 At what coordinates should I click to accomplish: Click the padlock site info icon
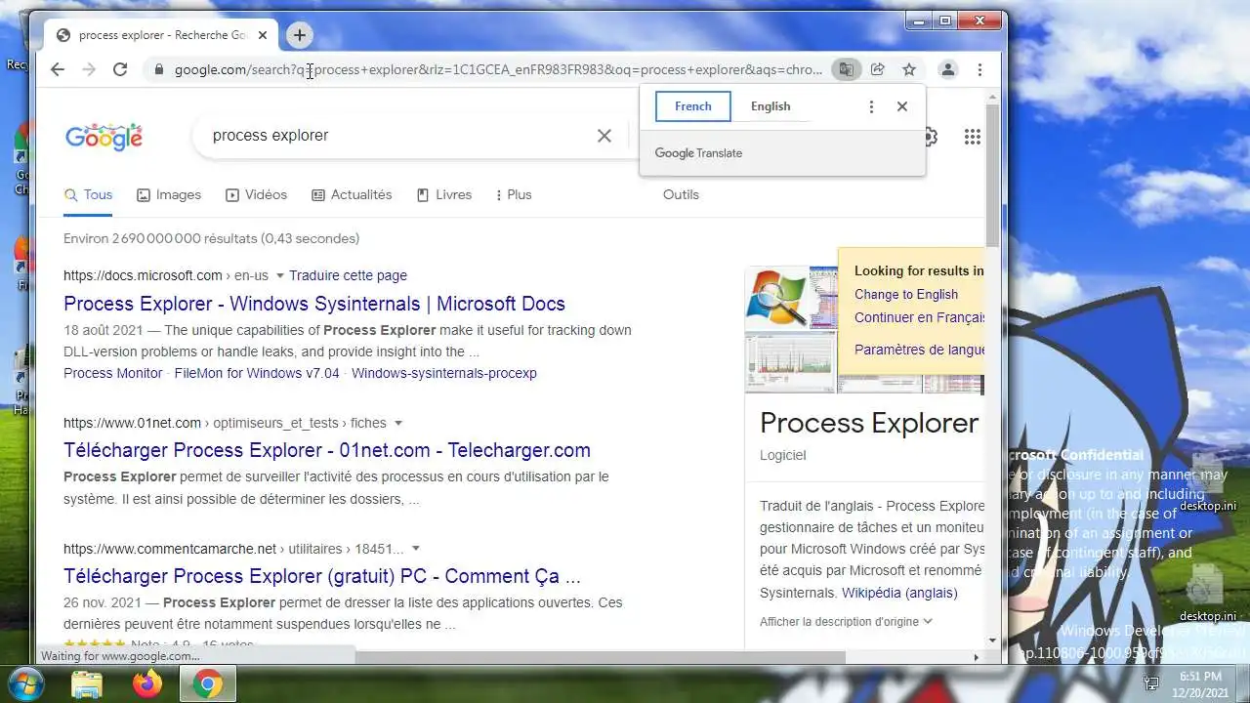pos(158,69)
